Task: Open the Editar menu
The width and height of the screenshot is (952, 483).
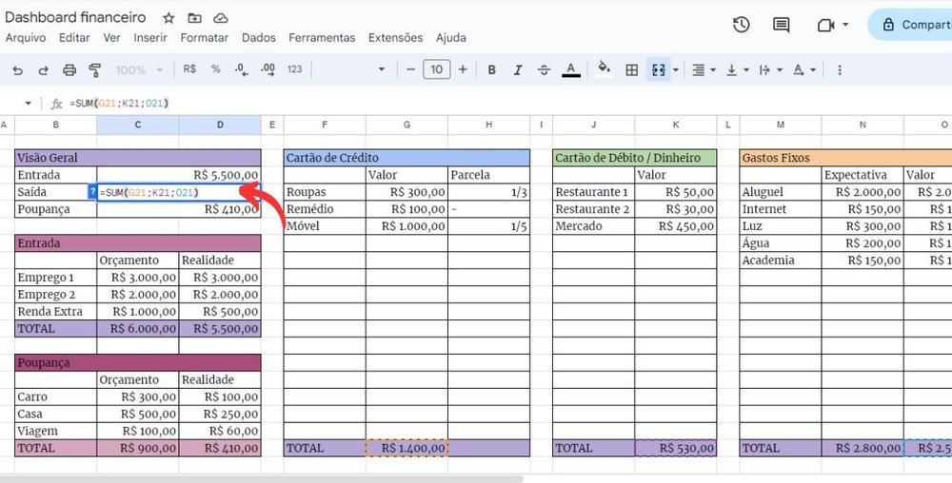Action: (x=74, y=38)
